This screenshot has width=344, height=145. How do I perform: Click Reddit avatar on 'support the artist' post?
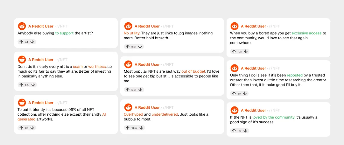(22, 26)
